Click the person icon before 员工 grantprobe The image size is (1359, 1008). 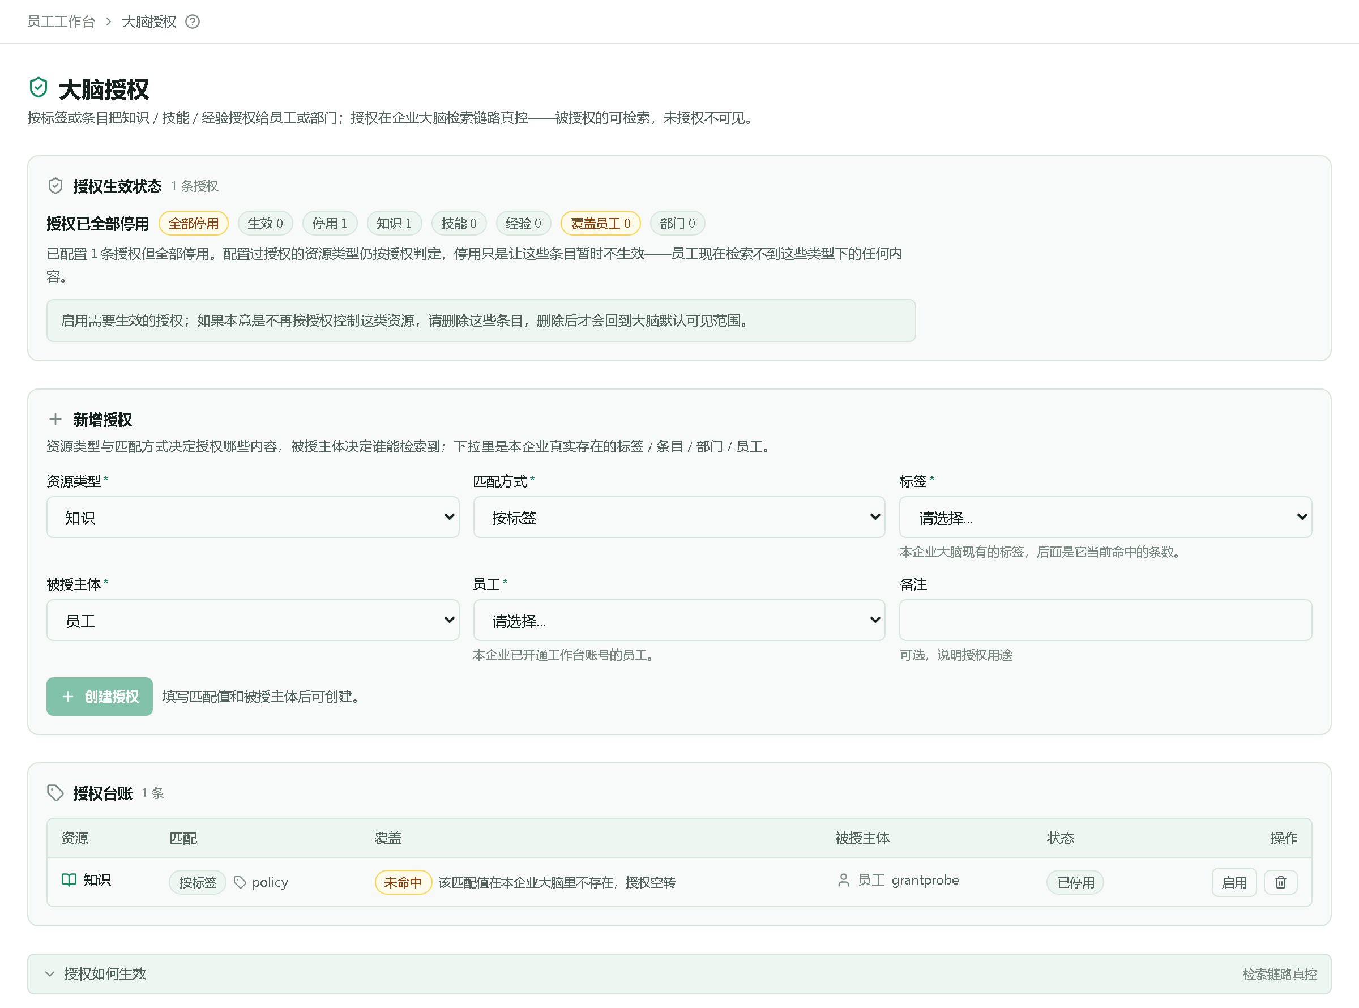844,880
